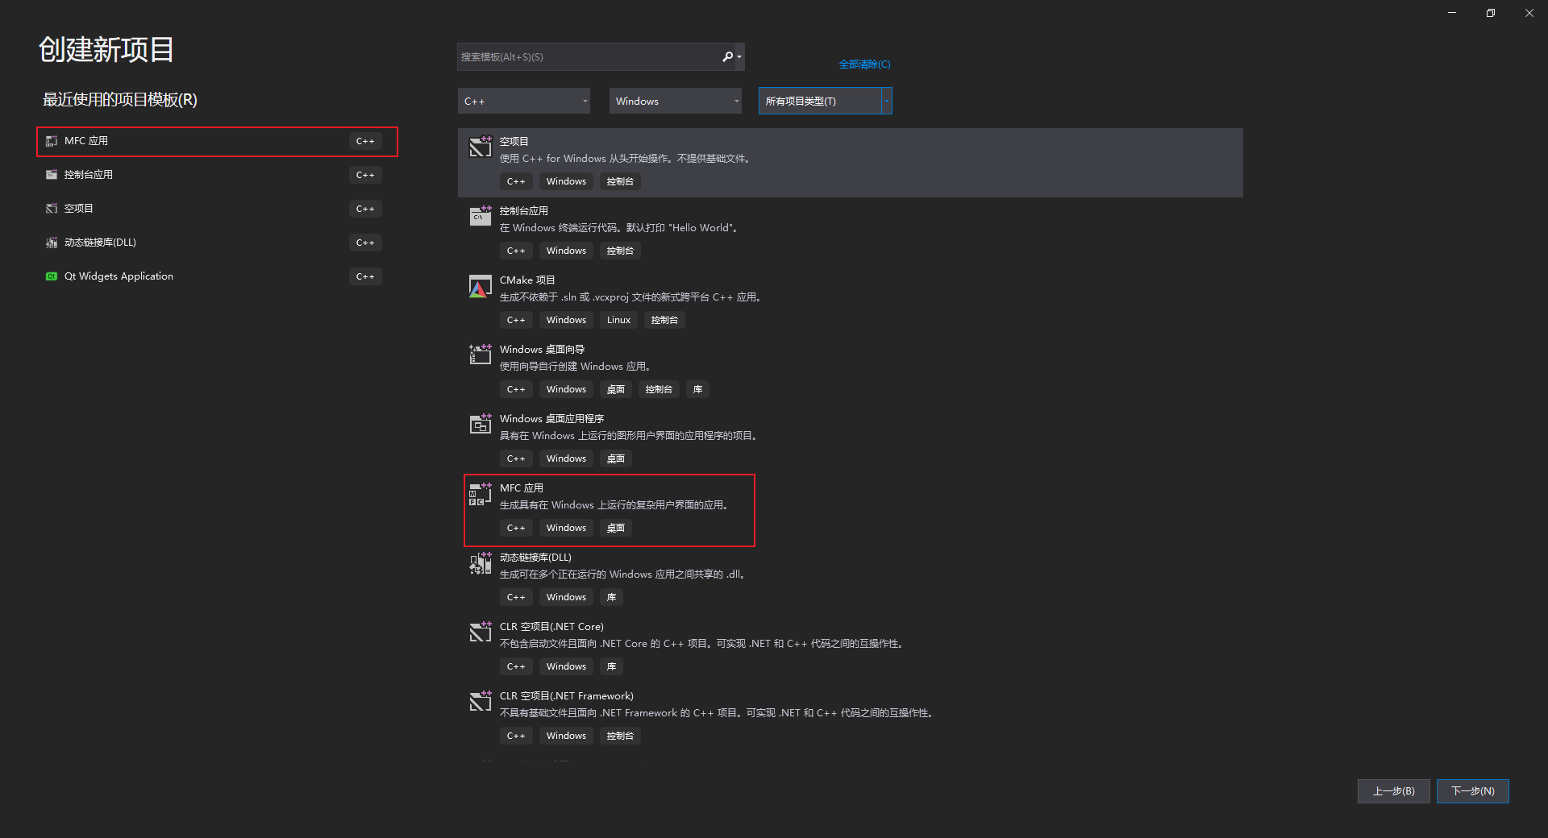This screenshot has width=1548, height=838.
Task: Select the 动态链接库(DLL) template title in list
Action: coord(535,557)
